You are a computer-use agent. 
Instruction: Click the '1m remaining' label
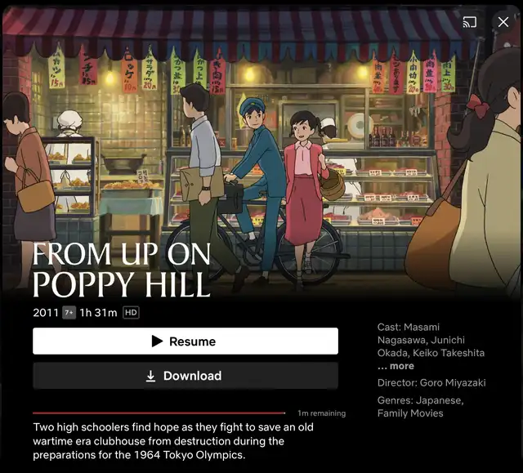click(x=321, y=413)
